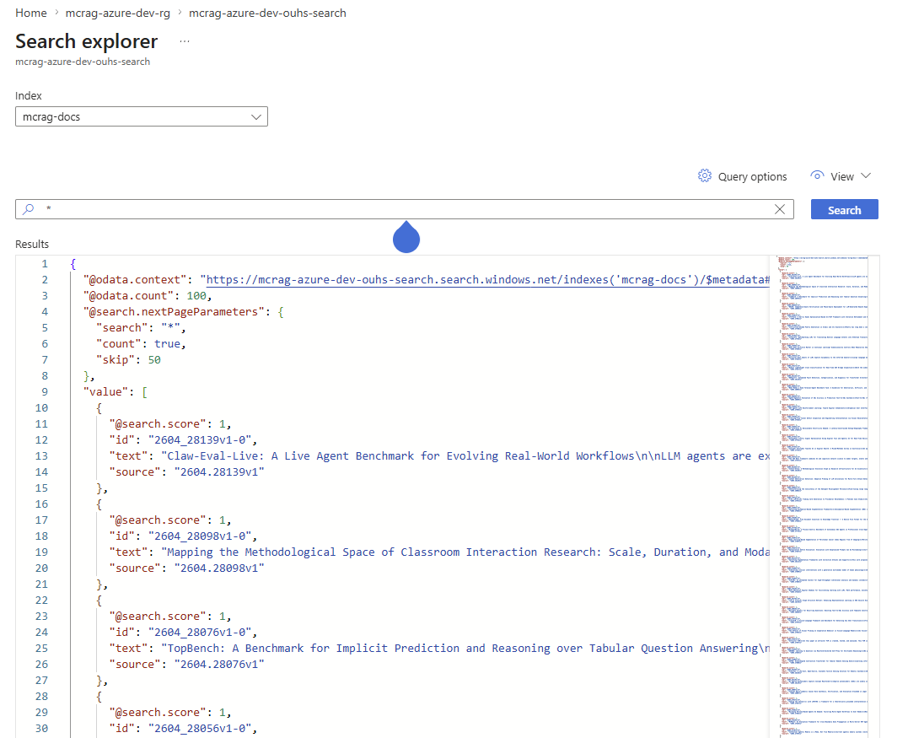Click the View eye icon
Image resolution: width=908 pixels, height=738 pixels.
[x=817, y=175]
